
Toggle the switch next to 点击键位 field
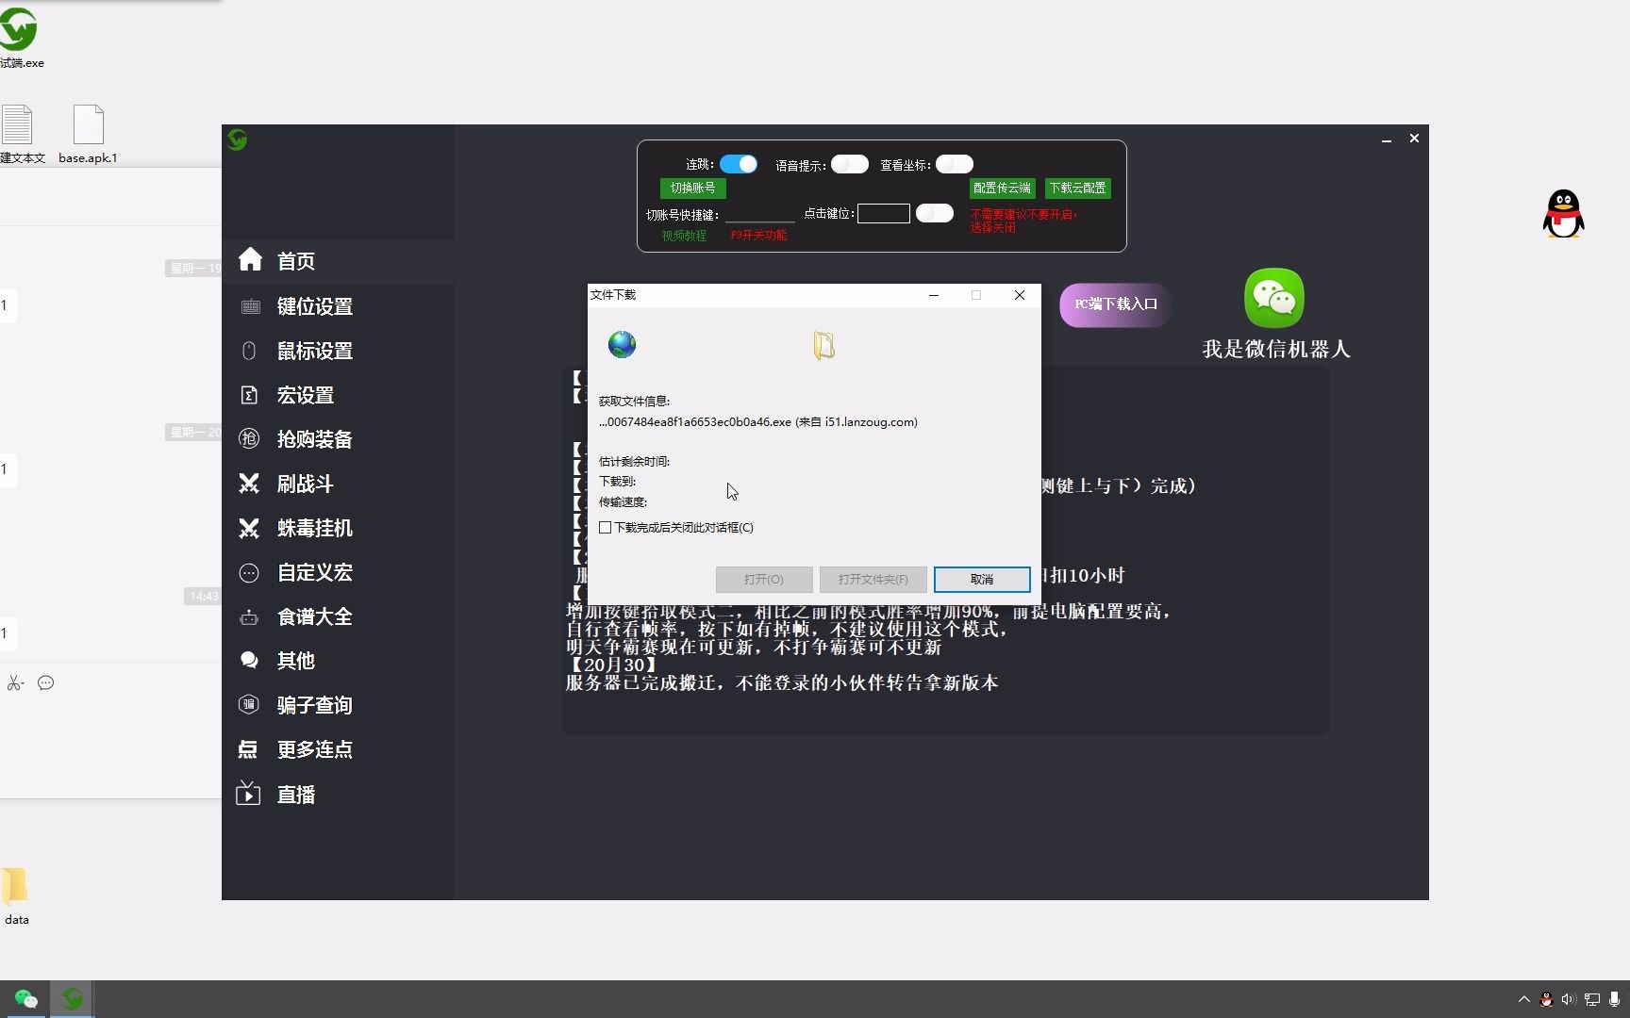point(934,213)
